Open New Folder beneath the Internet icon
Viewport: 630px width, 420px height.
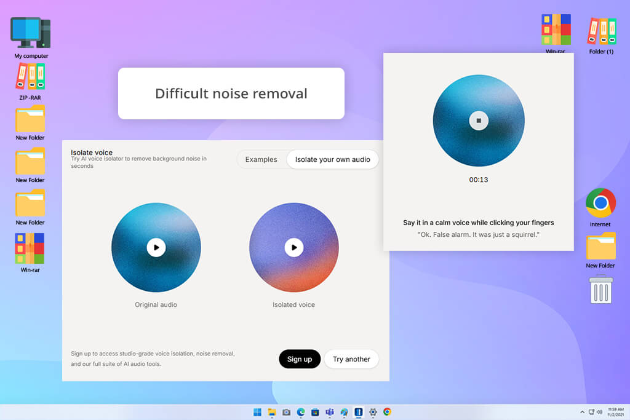pos(600,250)
